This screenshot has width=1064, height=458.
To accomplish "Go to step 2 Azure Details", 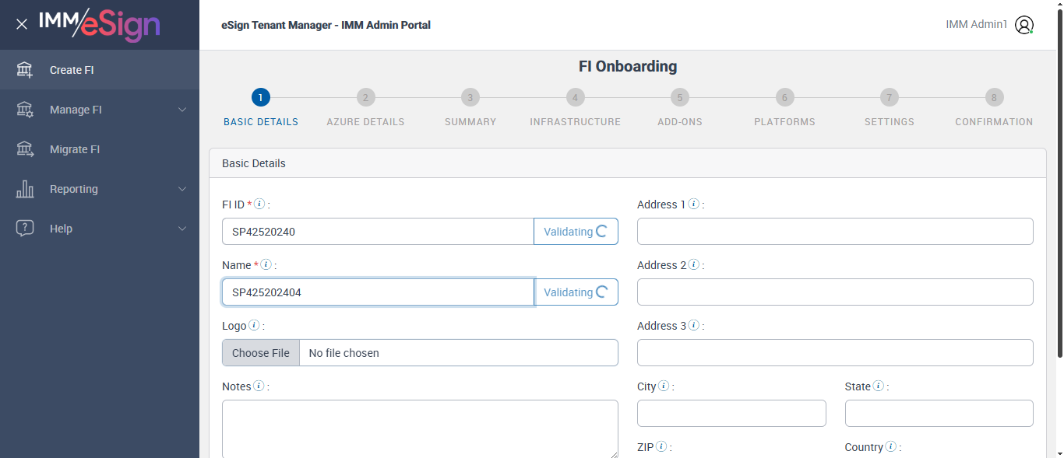I will pyautogui.click(x=365, y=97).
